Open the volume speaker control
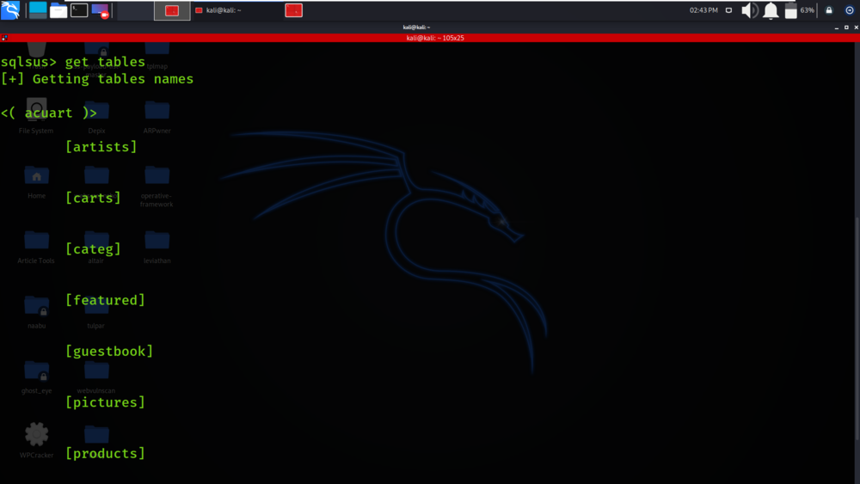The image size is (860, 484). pos(749,9)
